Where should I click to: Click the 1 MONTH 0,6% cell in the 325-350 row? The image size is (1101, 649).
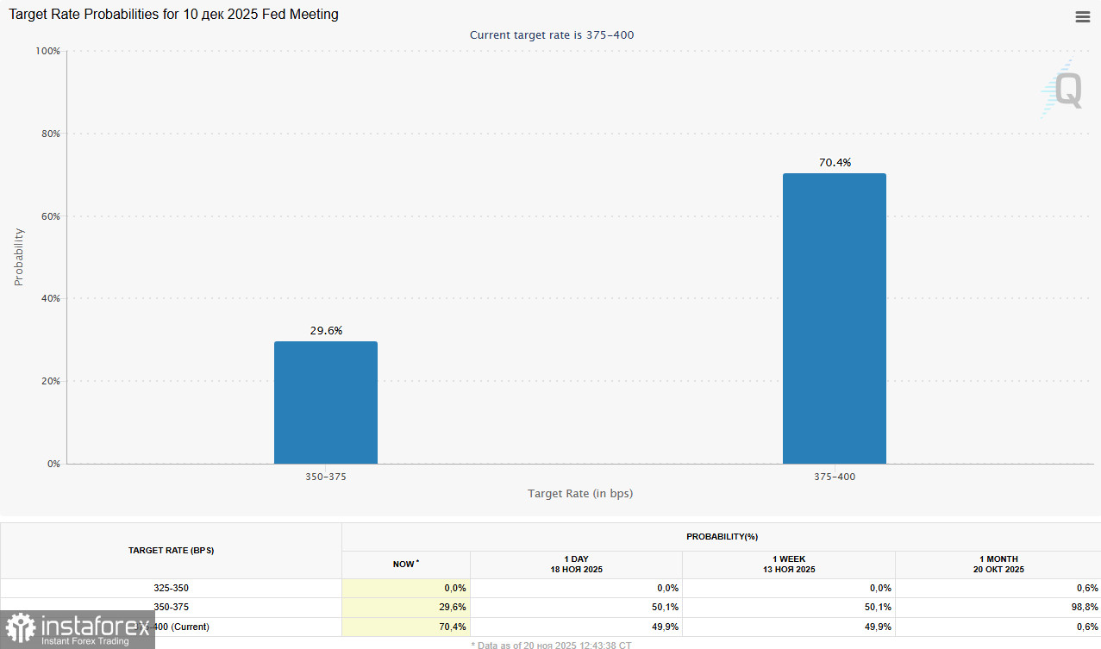click(x=998, y=588)
